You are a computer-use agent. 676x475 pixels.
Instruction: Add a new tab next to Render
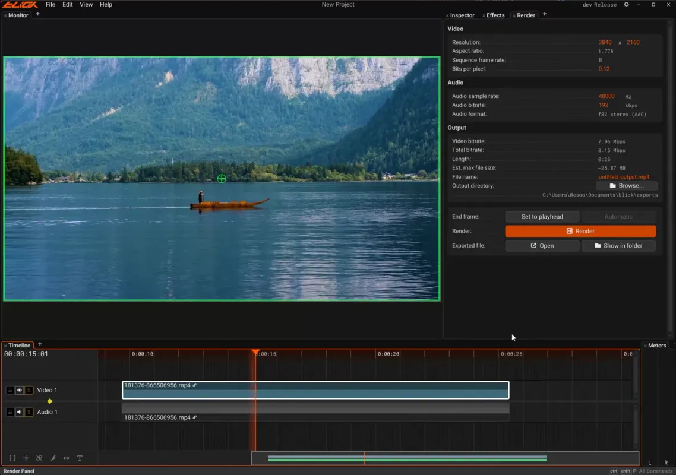pos(545,14)
